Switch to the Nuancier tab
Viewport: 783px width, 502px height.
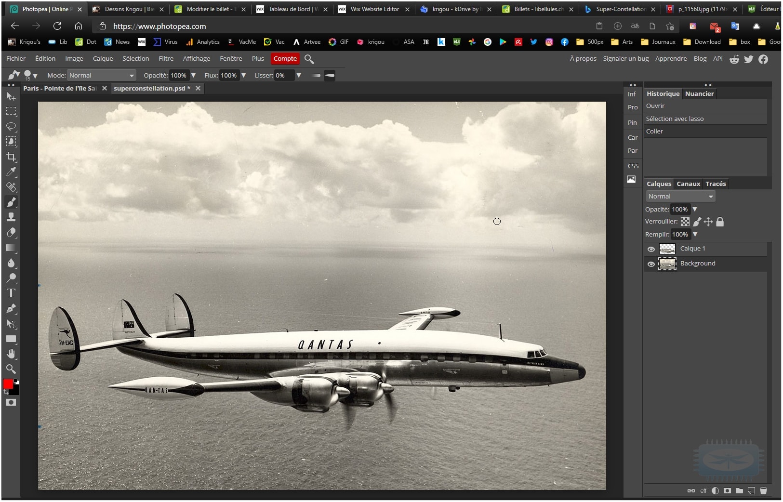pos(699,93)
